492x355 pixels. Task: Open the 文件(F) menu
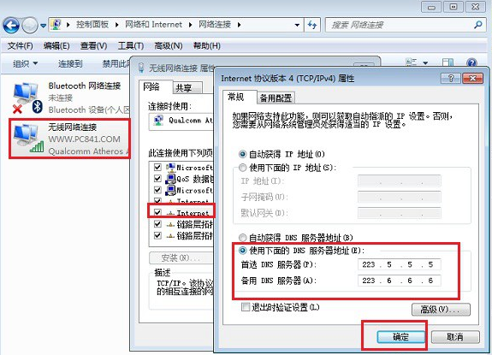20,46
